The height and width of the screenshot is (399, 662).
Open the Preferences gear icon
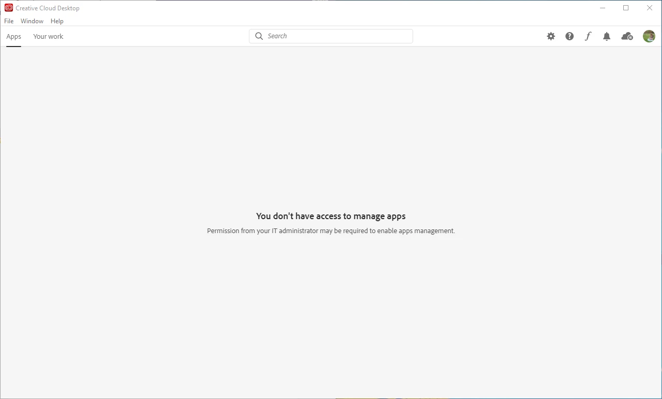(x=551, y=36)
